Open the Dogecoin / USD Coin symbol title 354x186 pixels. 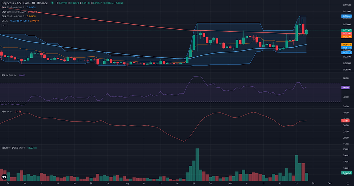click(x=25, y=3)
